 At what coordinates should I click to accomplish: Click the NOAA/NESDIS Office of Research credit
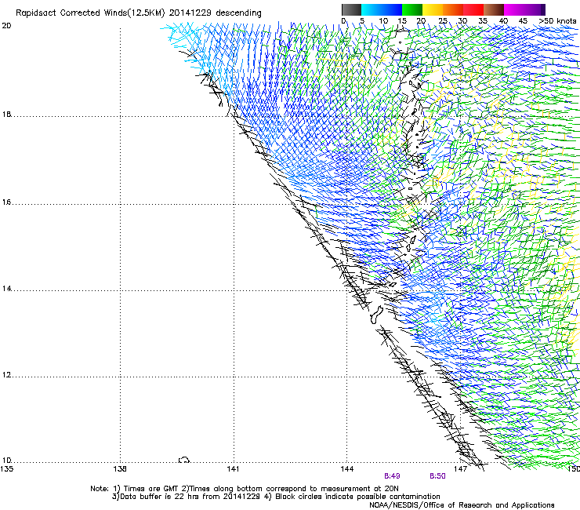(462, 505)
